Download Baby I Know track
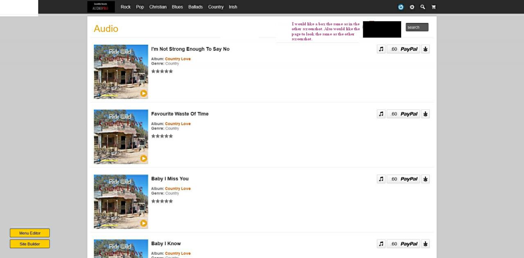 (x=425, y=244)
